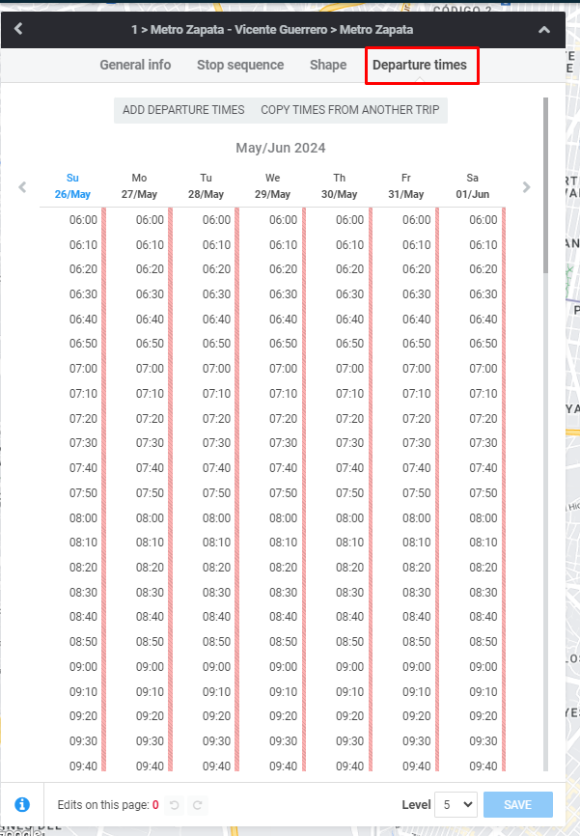Click the departure times scrollbar thumb
Viewport: 580px width, 836px height.
point(545,185)
